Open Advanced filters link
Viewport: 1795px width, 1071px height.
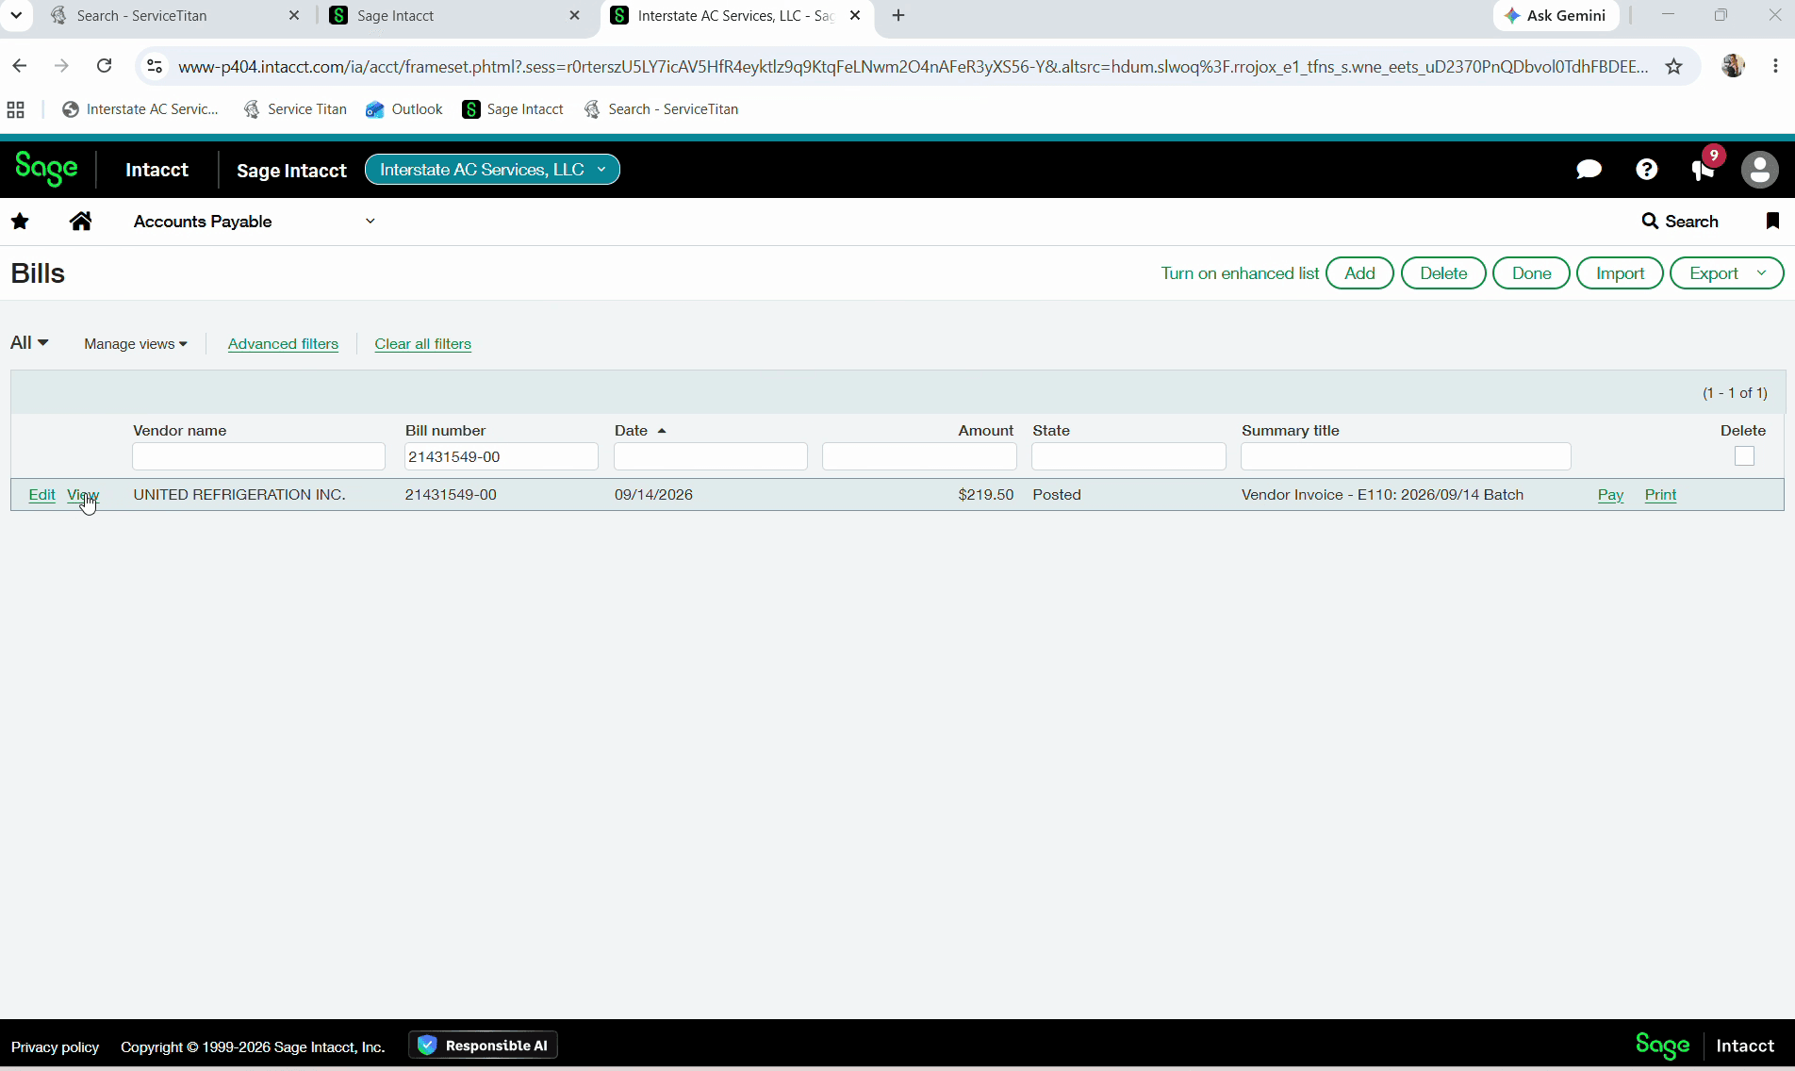283,344
